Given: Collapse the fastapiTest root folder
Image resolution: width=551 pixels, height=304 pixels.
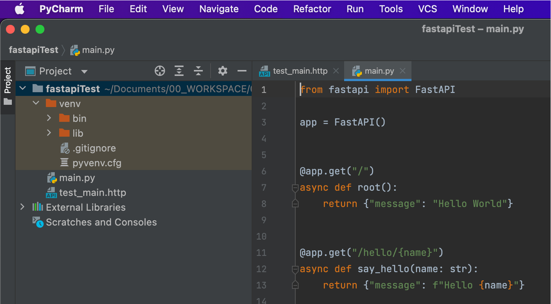Looking at the screenshot, I should [x=23, y=89].
